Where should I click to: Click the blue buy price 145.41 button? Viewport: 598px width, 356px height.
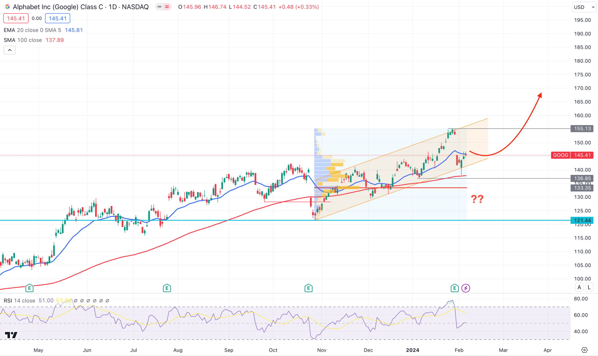click(58, 18)
